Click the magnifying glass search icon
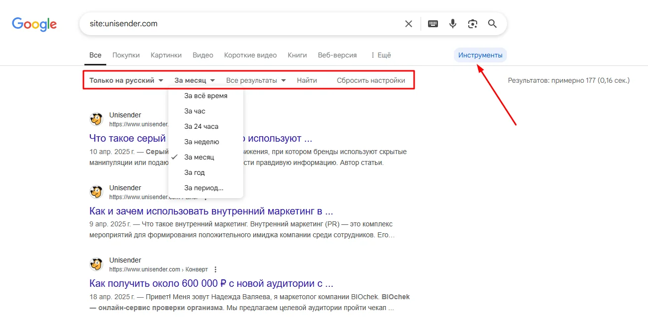The height and width of the screenshot is (319, 648). (492, 24)
